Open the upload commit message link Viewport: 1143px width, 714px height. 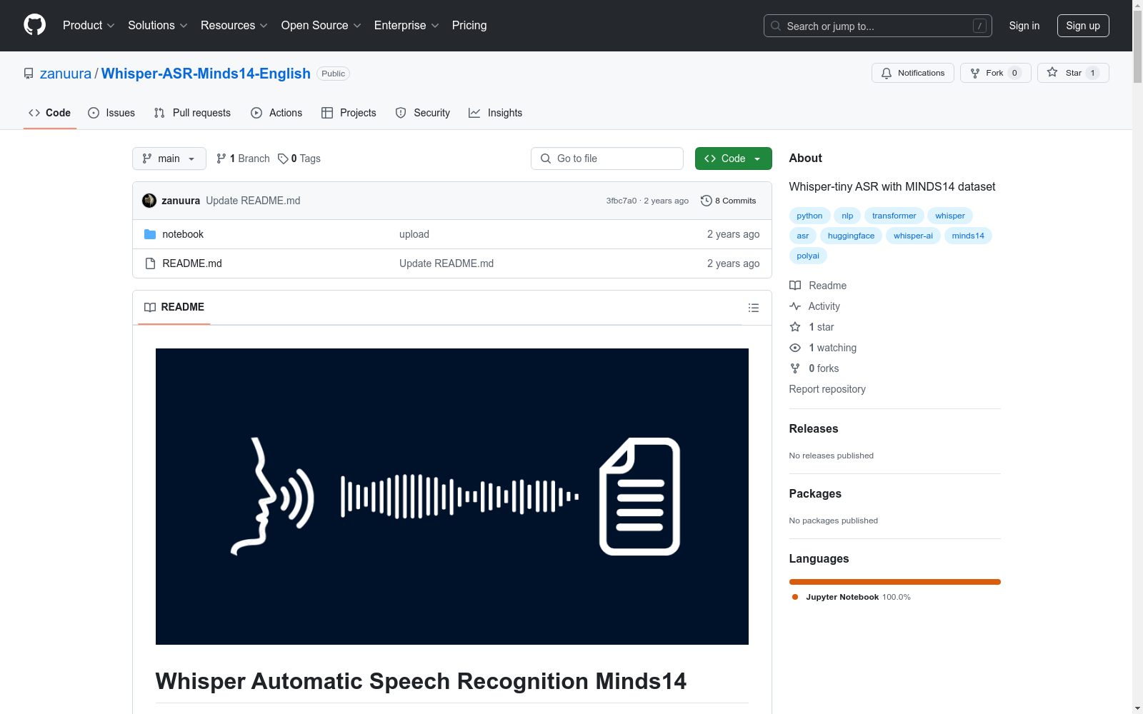click(414, 234)
